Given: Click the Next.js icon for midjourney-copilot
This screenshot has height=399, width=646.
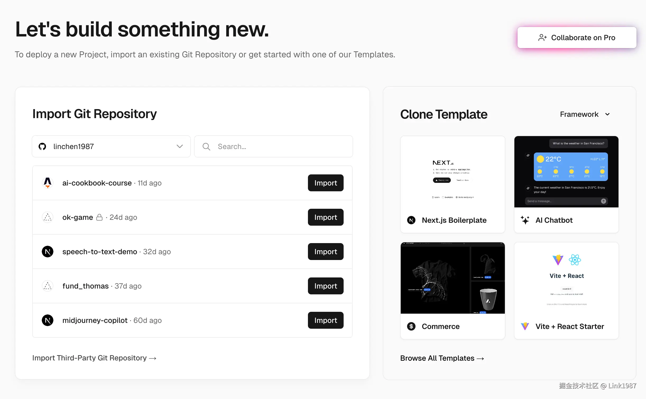Looking at the screenshot, I should coord(48,320).
